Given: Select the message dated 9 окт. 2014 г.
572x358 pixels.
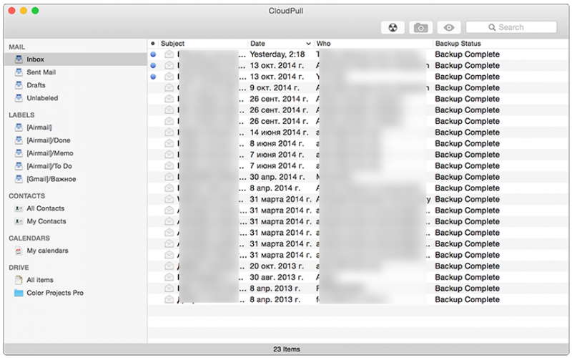Looking at the screenshot, I should point(358,87).
